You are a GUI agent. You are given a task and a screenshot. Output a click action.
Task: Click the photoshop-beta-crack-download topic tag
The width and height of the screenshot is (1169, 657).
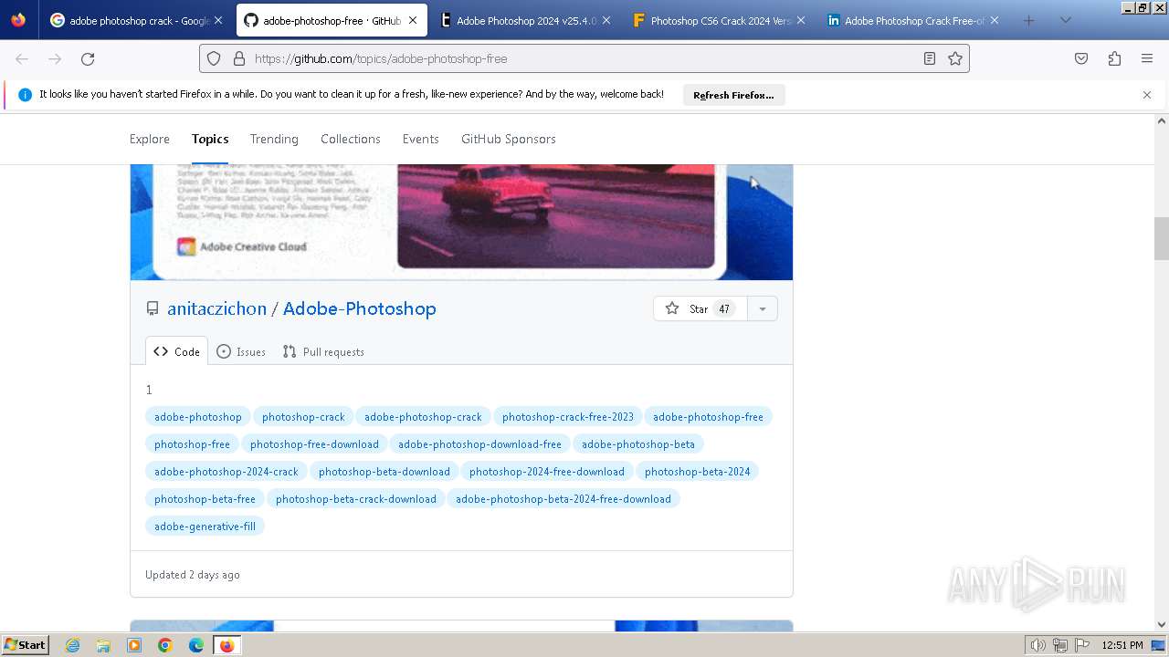(356, 499)
